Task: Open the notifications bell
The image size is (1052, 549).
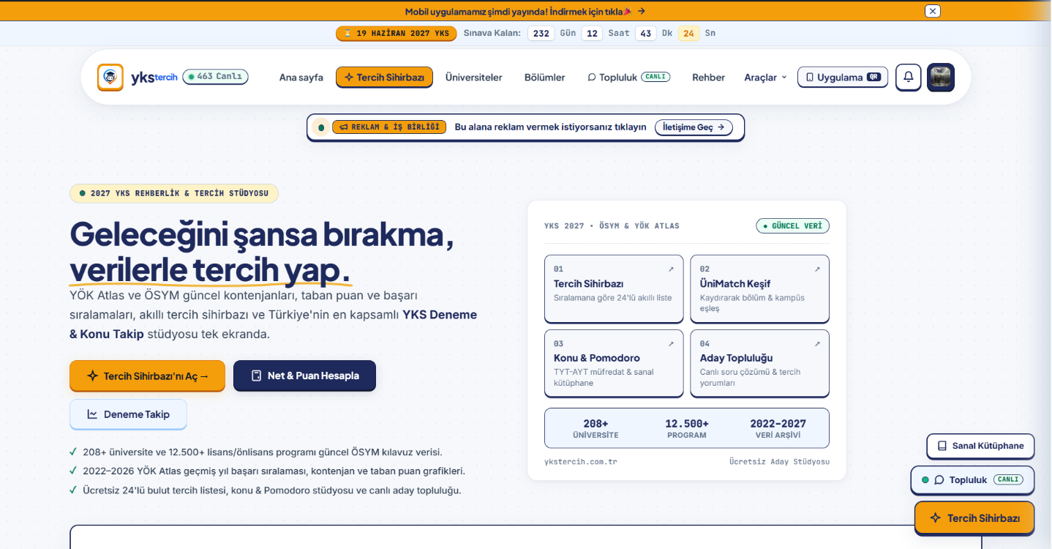Action: point(909,77)
